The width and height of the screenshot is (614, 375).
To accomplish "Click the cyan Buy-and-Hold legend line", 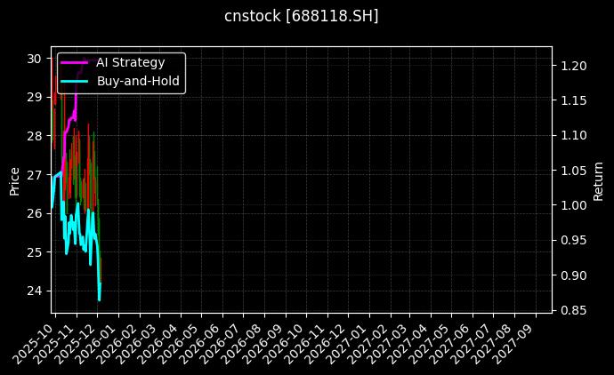I will pyautogui.click(x=76, y=81).
